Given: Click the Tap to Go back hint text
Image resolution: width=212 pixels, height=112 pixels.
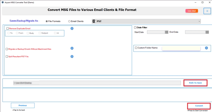Looking at the screenshot, I should click(19, 110).
